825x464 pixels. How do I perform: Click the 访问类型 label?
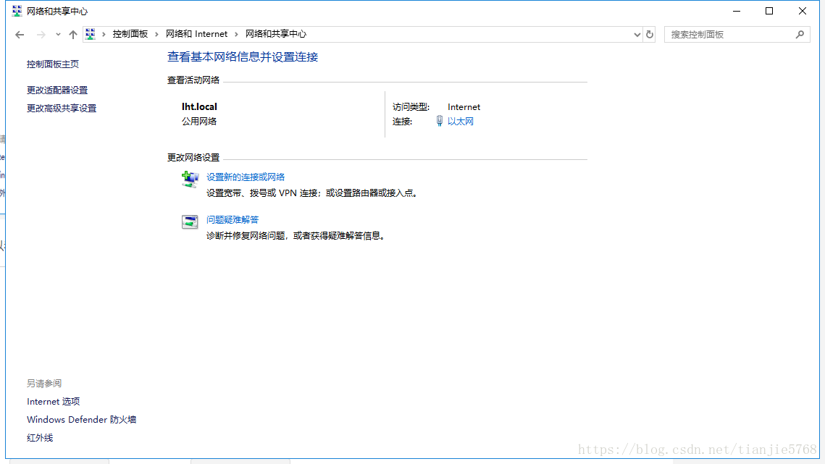411,107
